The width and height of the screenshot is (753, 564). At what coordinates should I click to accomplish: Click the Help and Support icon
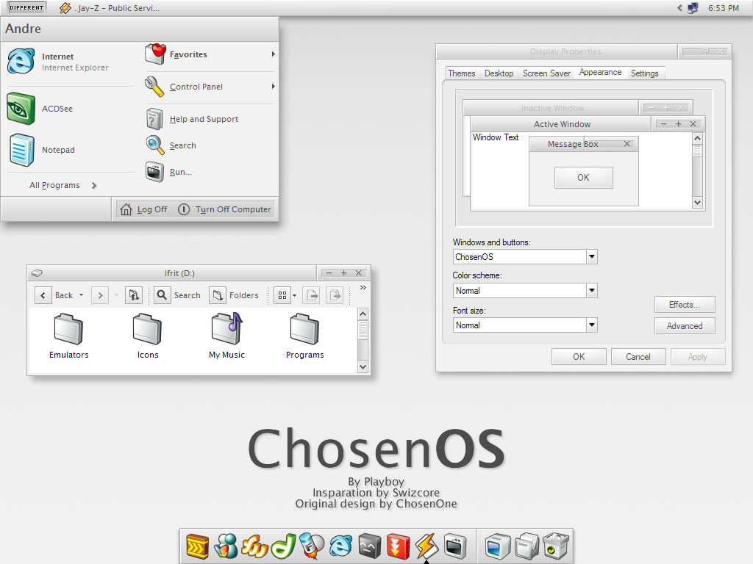(x=154, y=118)
